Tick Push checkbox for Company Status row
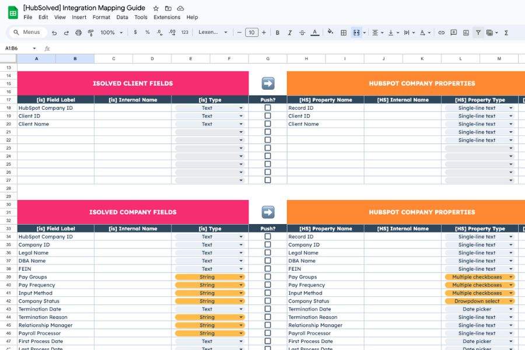The image size is (525, 350). tap(268, 301)
